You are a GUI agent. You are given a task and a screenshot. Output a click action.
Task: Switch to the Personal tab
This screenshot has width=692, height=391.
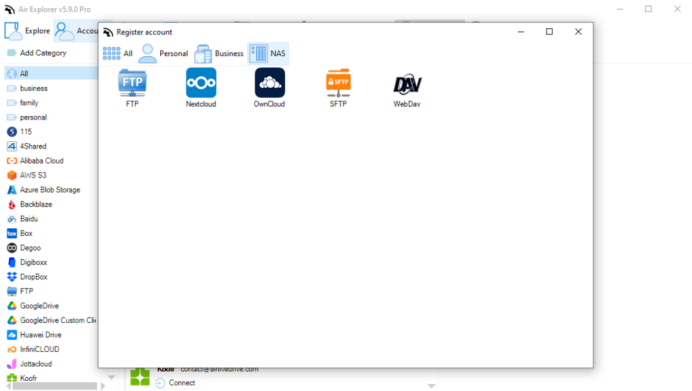pos(162,53)
